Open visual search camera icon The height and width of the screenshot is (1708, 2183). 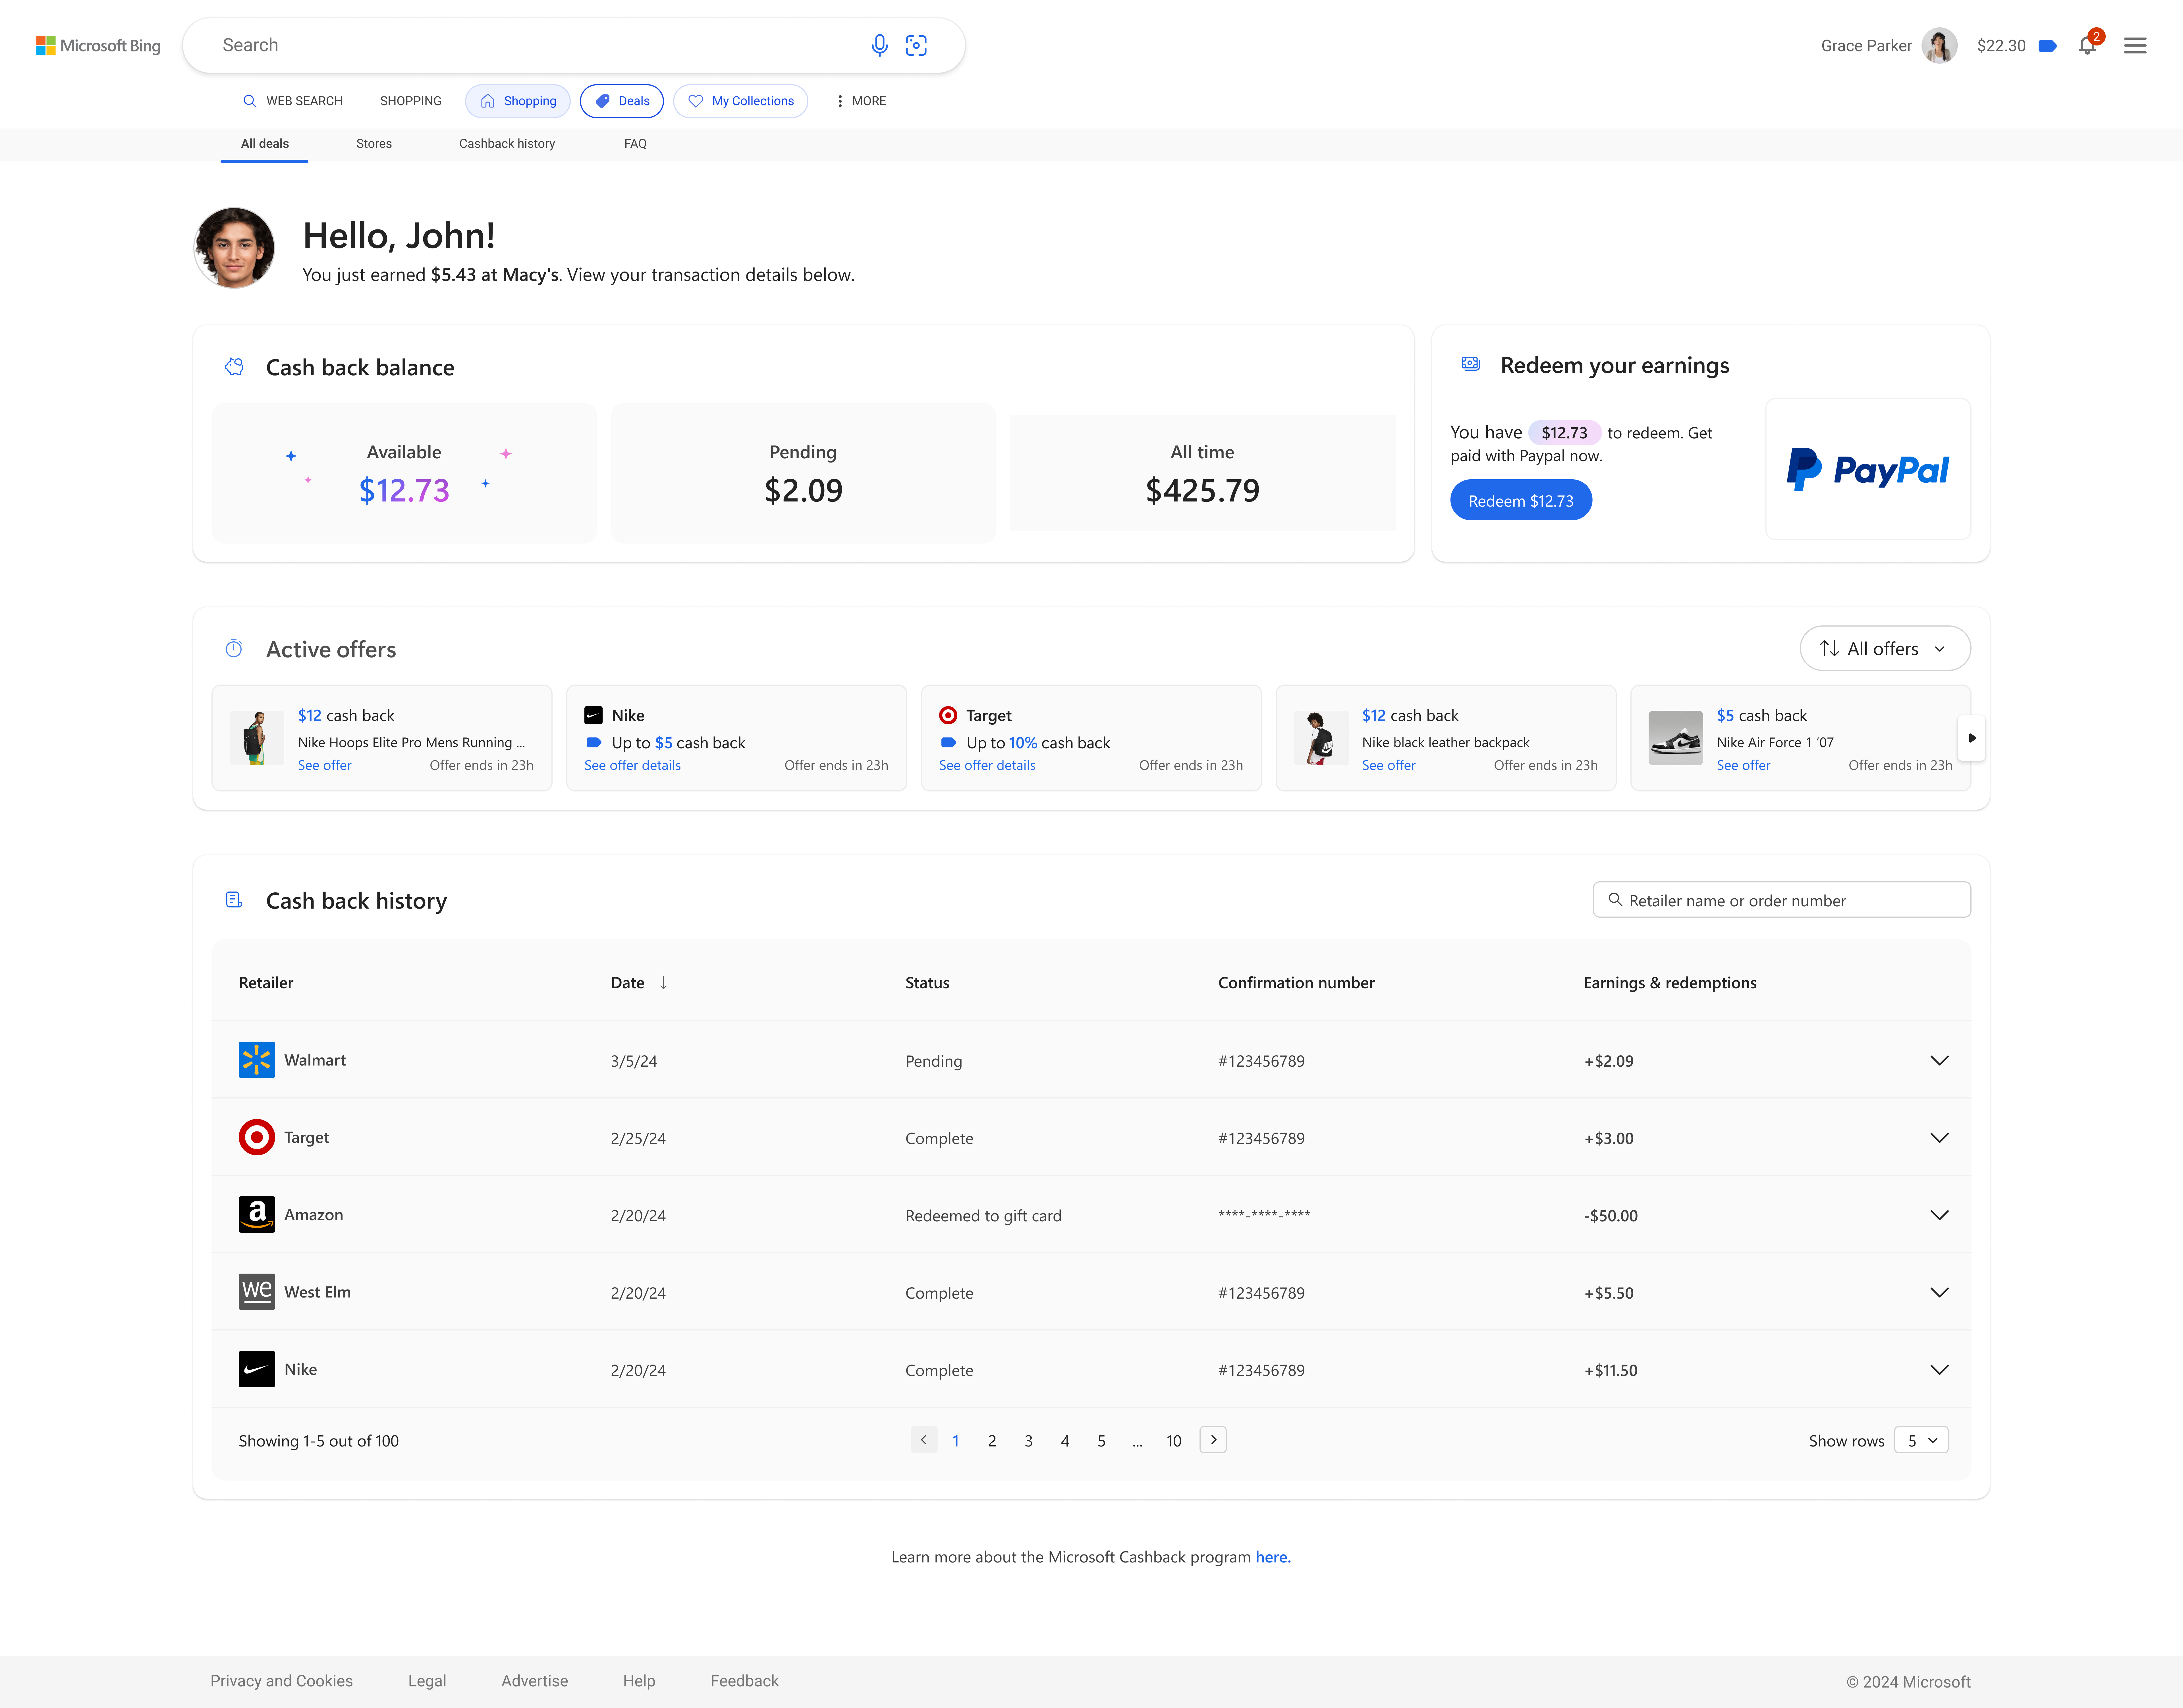tap(916, 45)
